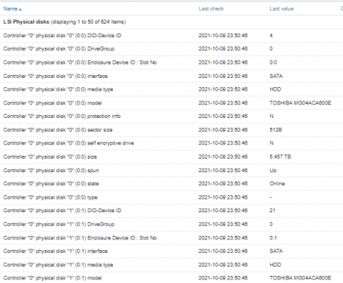The width and height of the screenshot is (343, 283).
Task: Click value 0:1 for disk "1" enclosure slot
Action: [x=273, y=238]
